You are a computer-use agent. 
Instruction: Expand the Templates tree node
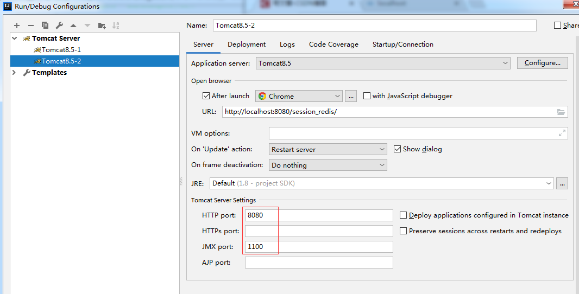pos(15,73)
